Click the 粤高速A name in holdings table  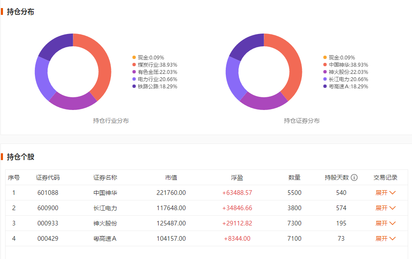pos(105,239)
